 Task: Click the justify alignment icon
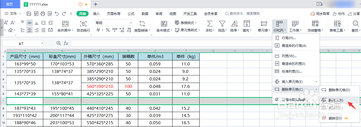pyautogui.click(x=43, y=30)
